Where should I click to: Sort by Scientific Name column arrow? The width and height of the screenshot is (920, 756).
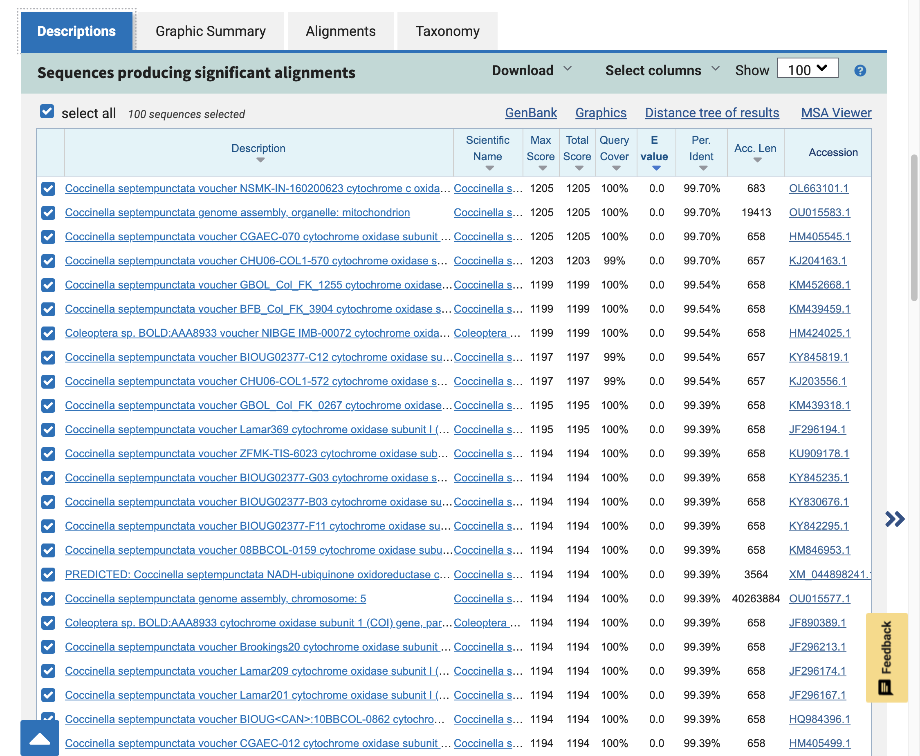pyautogui.click(x=489, y=168)
